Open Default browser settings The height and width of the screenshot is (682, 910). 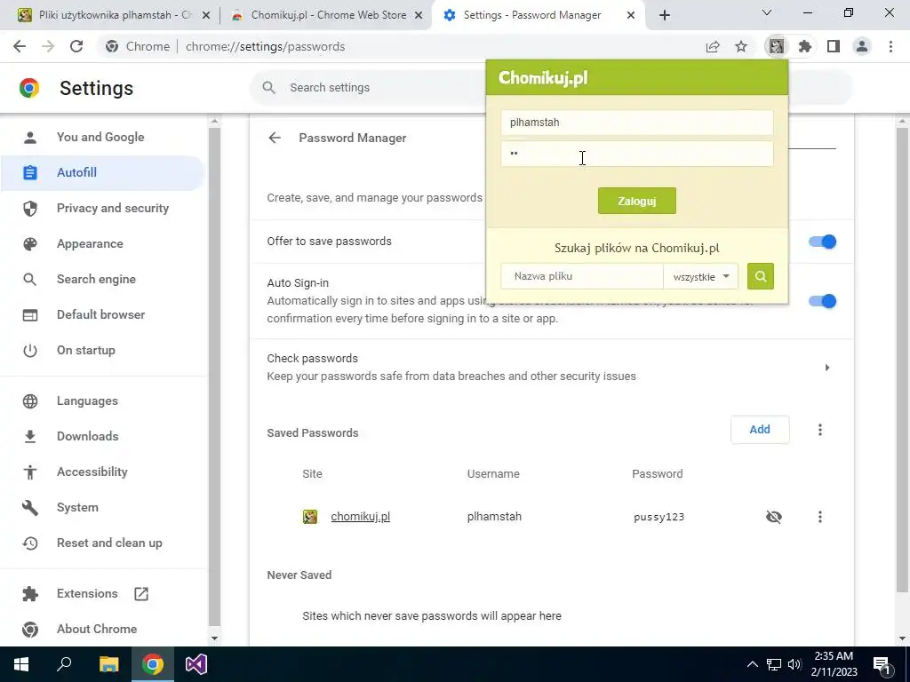[x=103, y=314]
